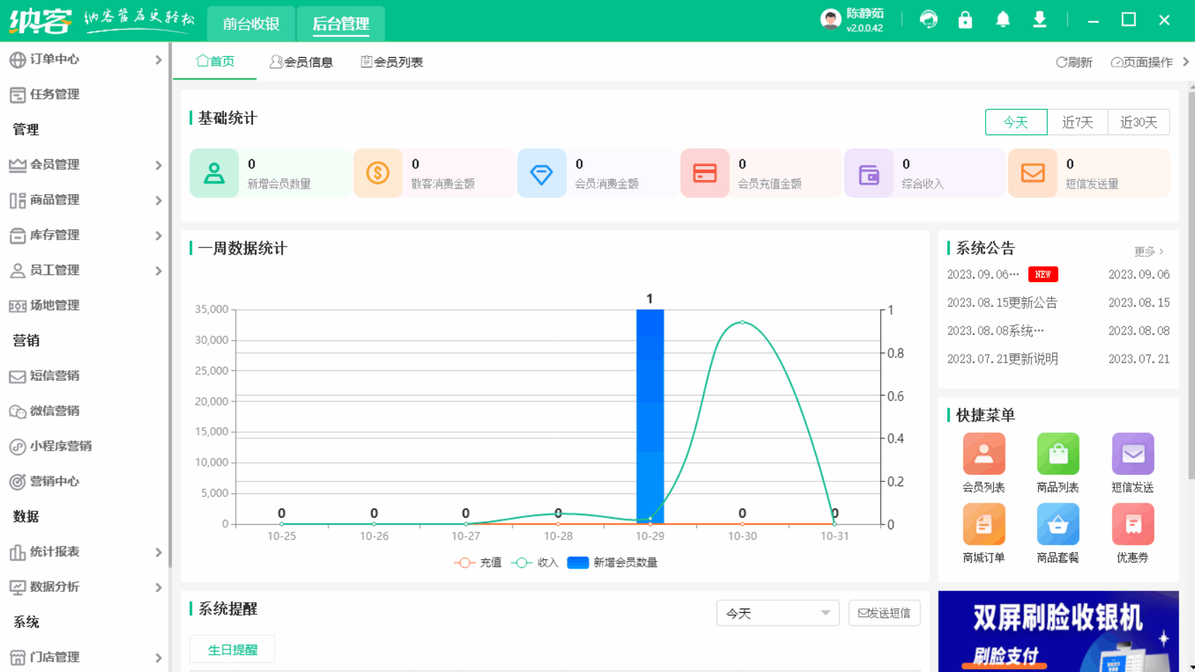Click the download icon in the title bar

[x=1040, y=20]
